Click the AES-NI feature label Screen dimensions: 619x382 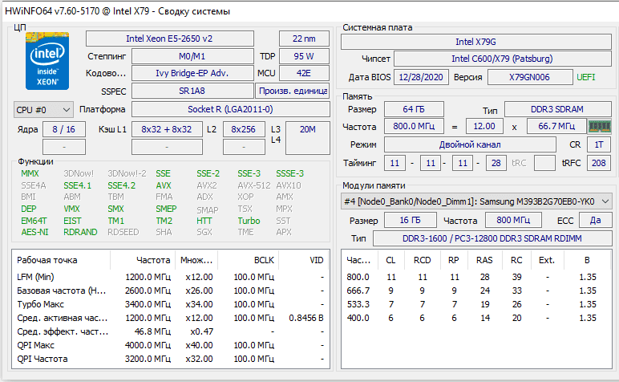34,232
